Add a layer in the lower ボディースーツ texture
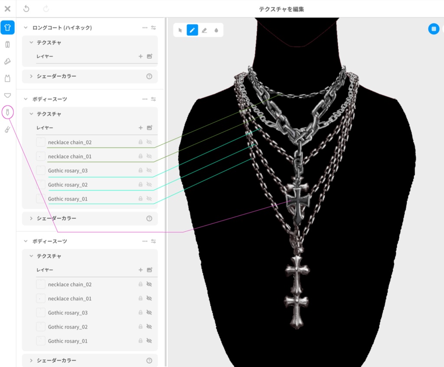The width and height of the screenshot is (444, 367). pyautogui.click(x=140, y=270)
